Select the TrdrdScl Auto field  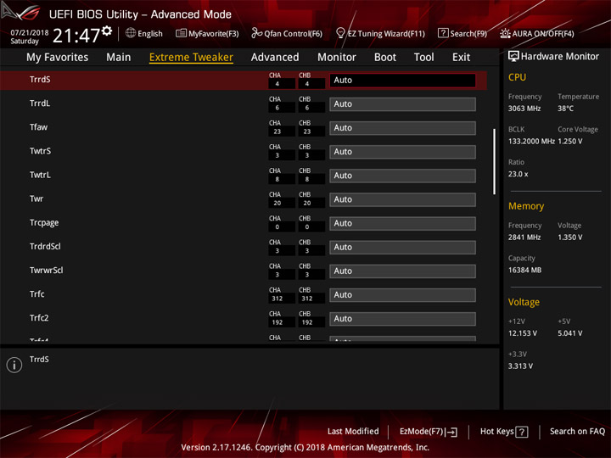point(402,248)
